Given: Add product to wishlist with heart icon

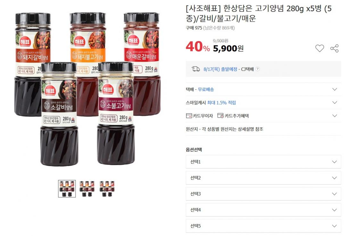Looking at the screenshot, I should click(x=319, y=48).
